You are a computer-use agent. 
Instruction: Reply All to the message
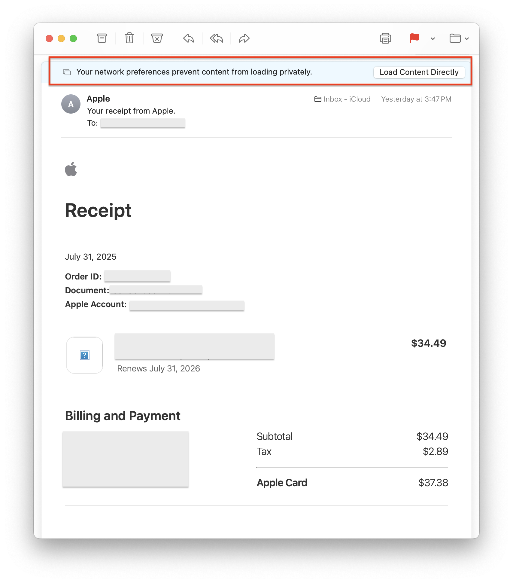(217, 38)
